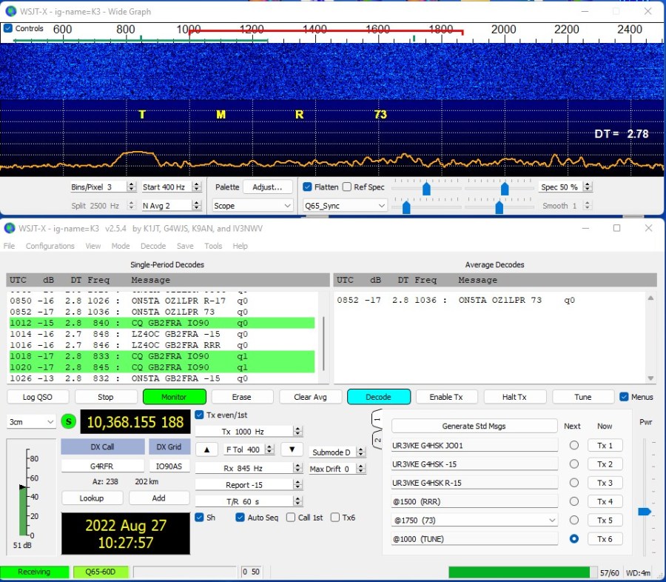
Task: Click the Pwr power slider handle
Action: [645, 511]
